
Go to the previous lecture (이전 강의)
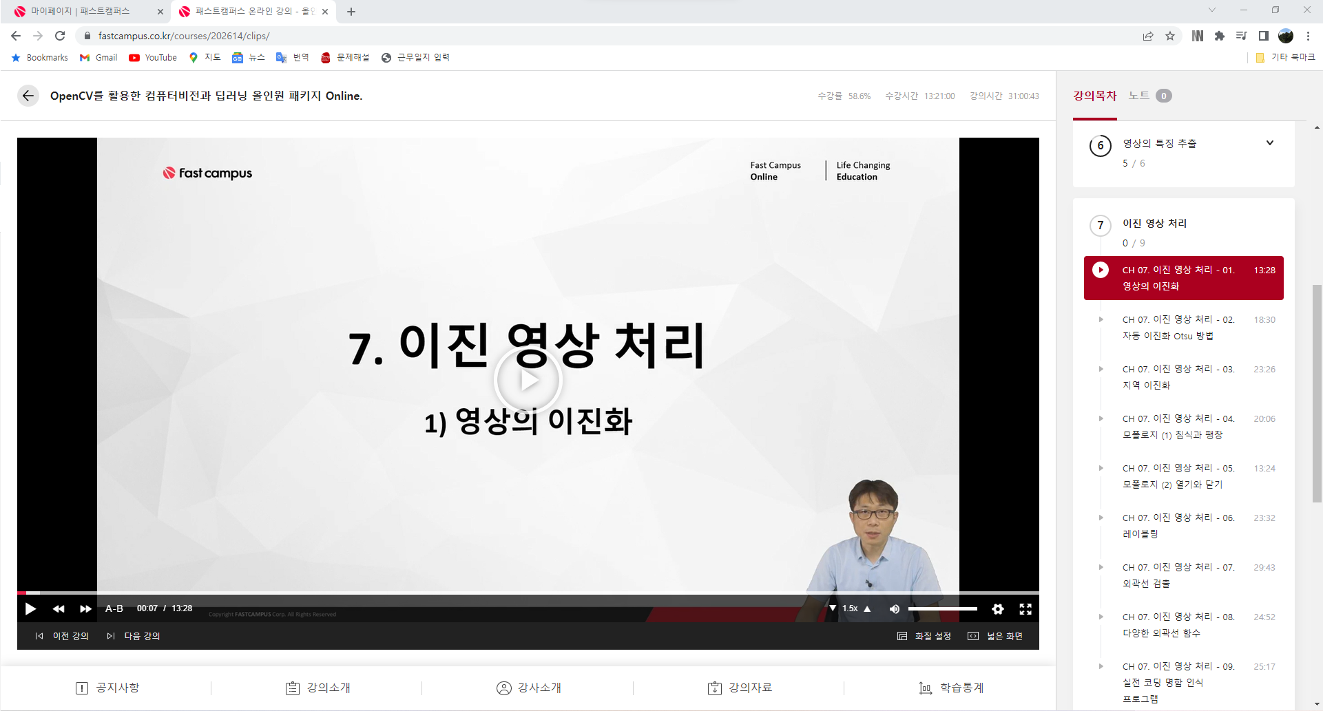point(62,636)
